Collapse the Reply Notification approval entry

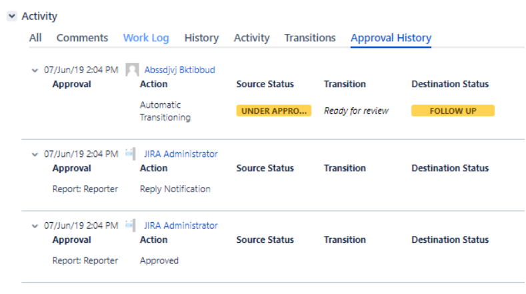pos(35,154)
